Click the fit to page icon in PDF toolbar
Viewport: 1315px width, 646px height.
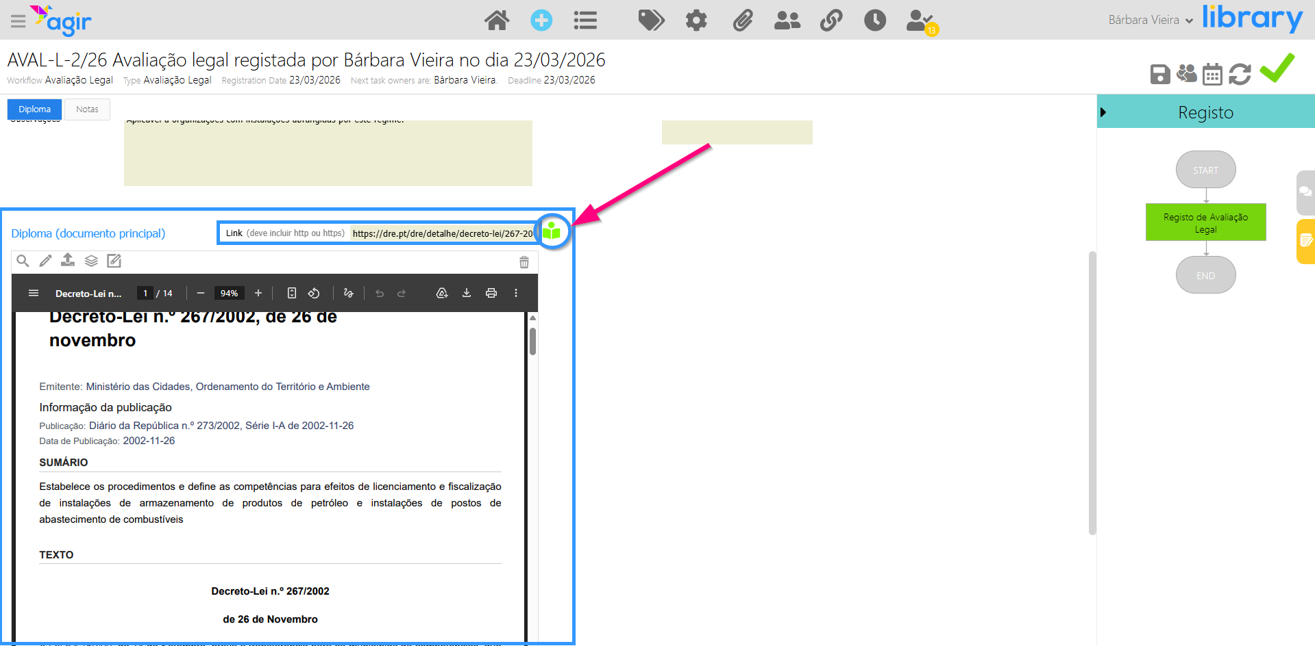[292, 293]
